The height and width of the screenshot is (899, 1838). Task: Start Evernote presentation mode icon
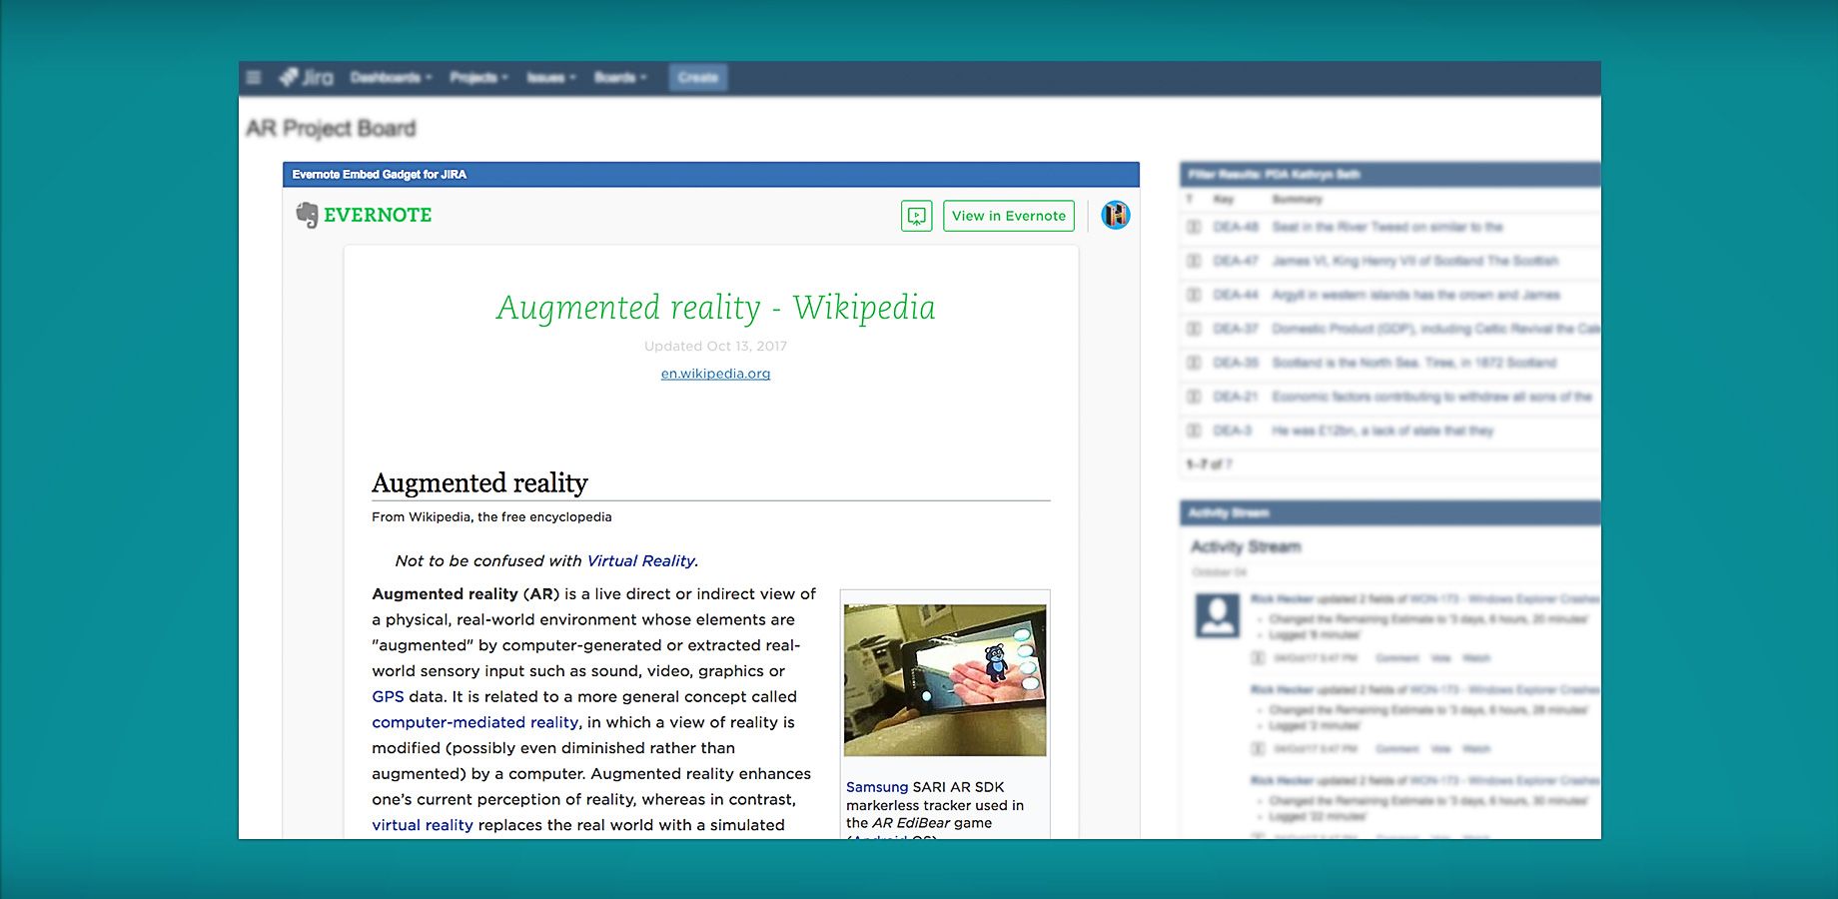coord(916,216)
